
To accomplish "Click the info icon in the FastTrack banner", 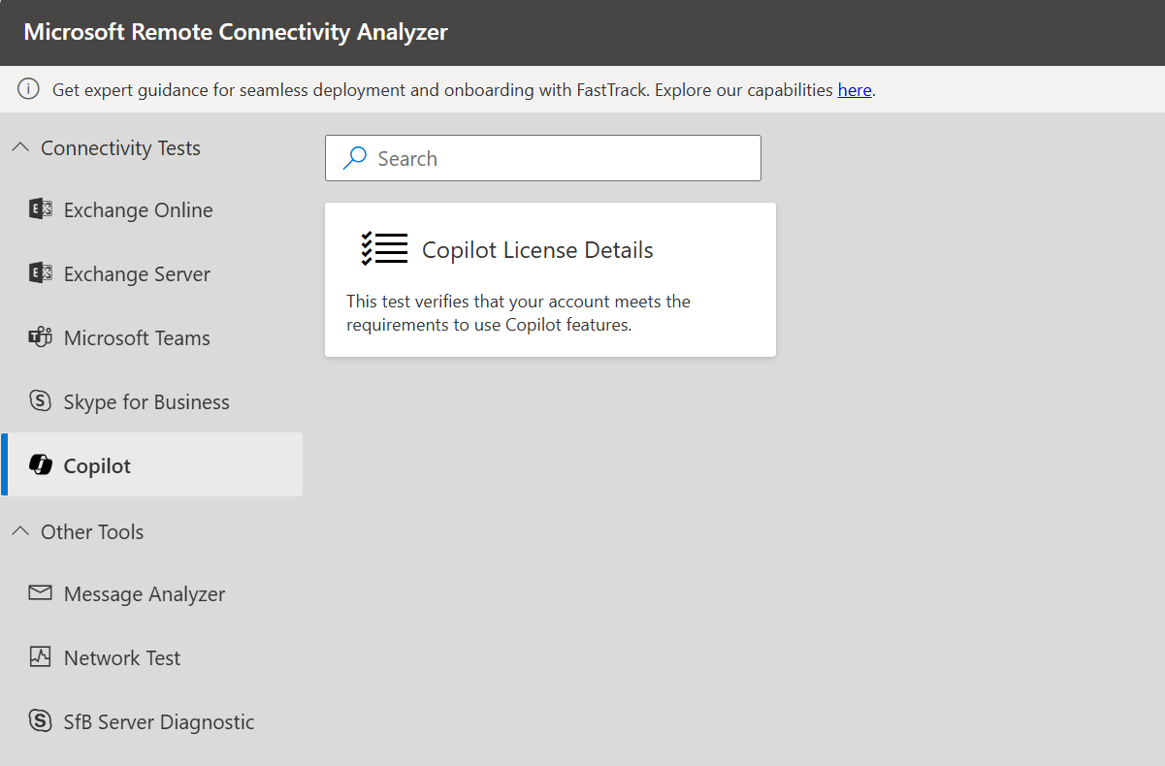I will pyautogui.click(x=28, y=88).
